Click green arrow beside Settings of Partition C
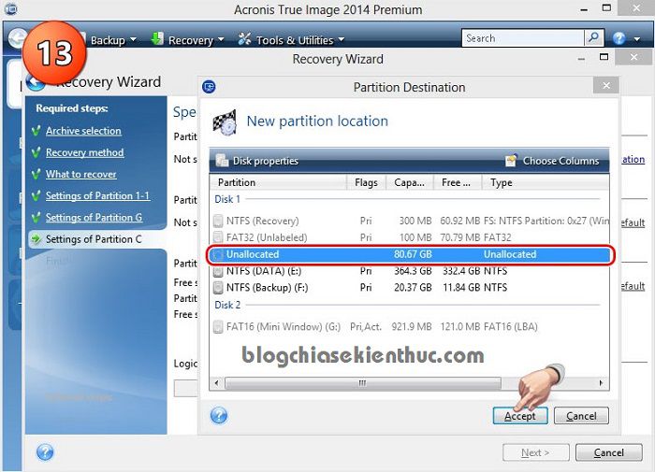This screenshot has height=472, width=655. point(36,239)
